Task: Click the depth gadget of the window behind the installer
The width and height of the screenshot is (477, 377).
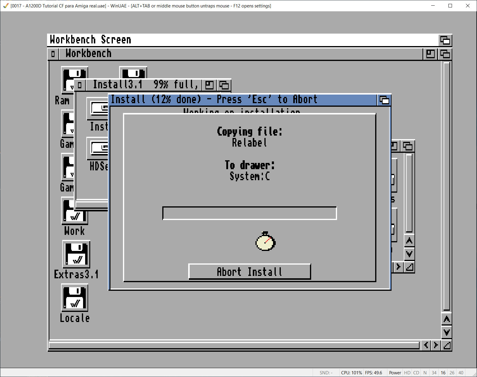Action: (x=408, y=146)
